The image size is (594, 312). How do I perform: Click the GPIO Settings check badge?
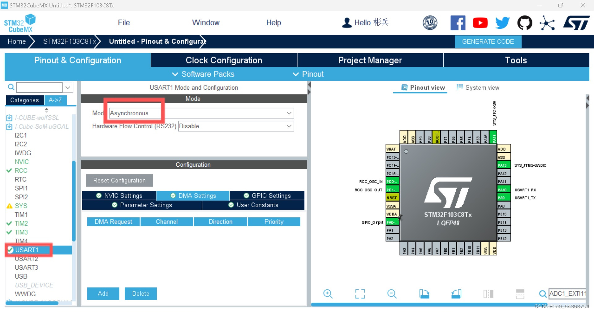point(246,195)
